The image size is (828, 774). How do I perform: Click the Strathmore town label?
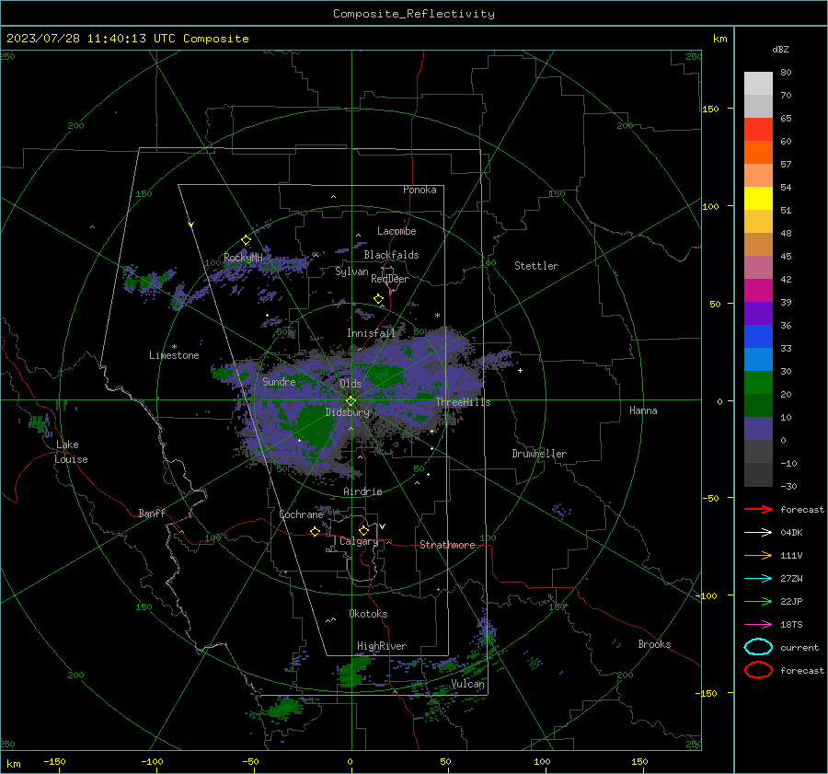[447, 545]
